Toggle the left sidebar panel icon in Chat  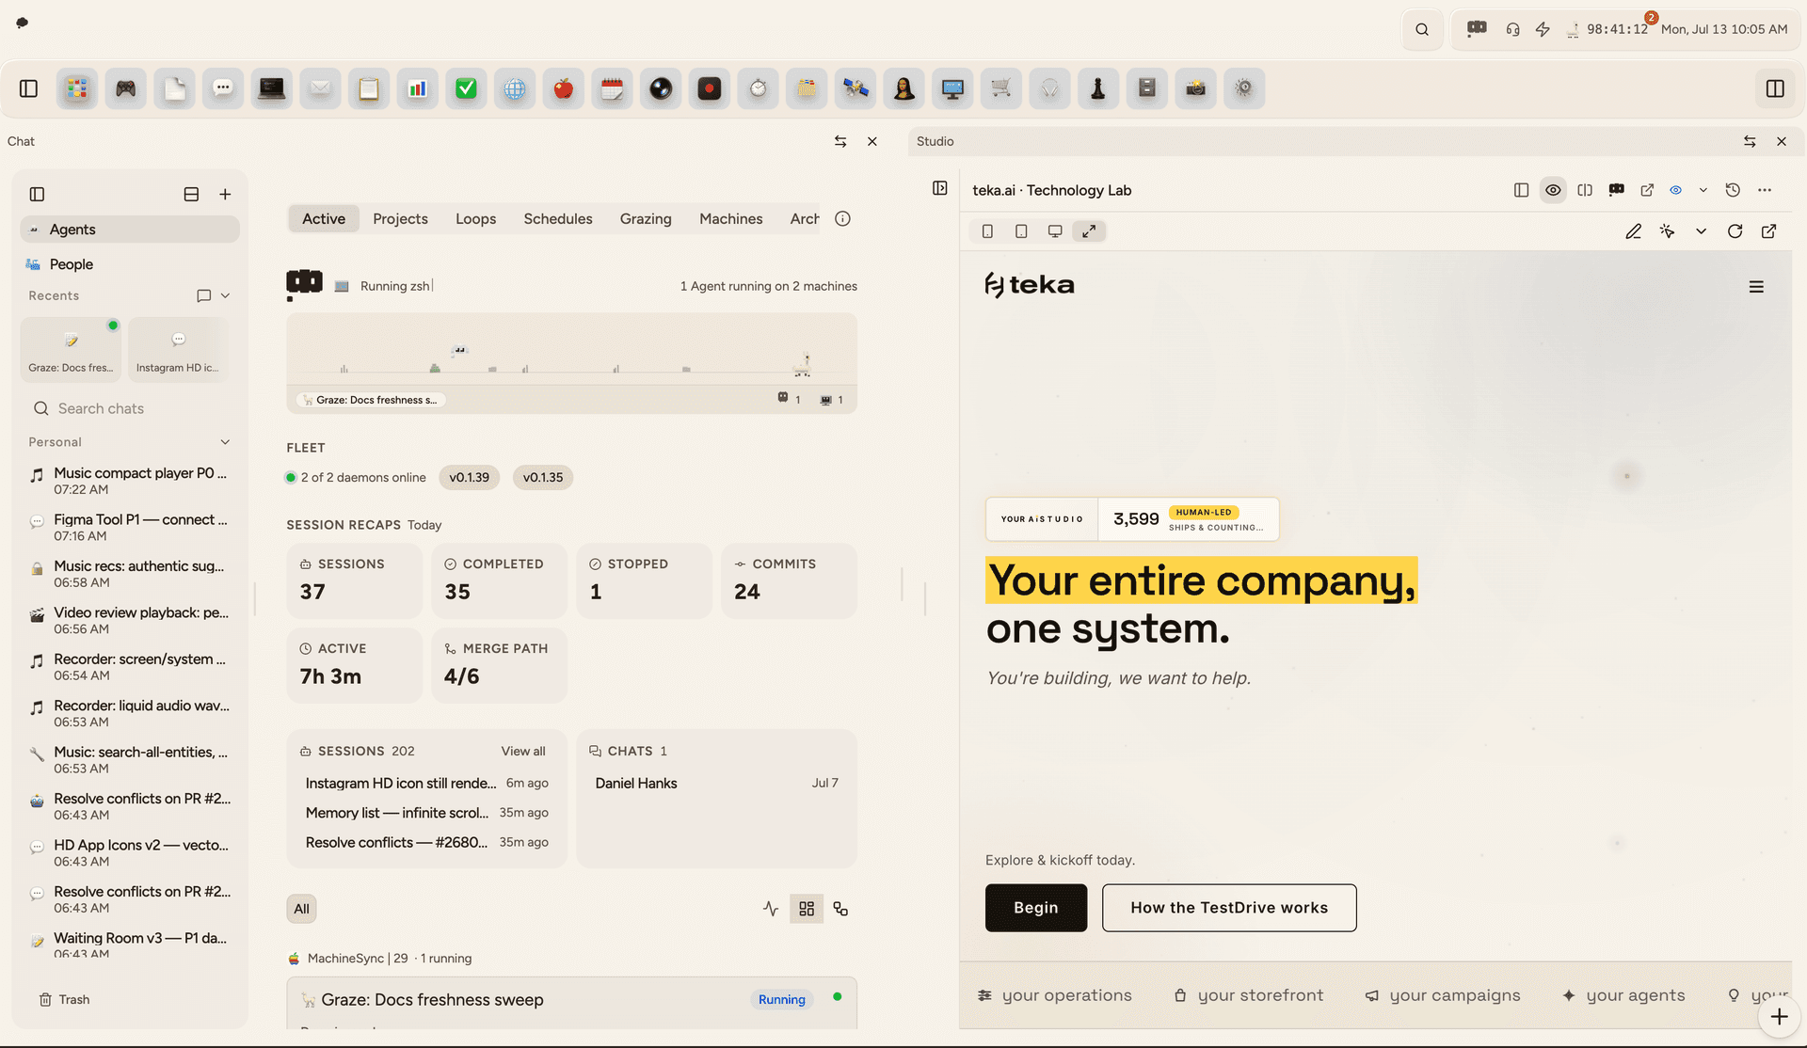point(37,194)
